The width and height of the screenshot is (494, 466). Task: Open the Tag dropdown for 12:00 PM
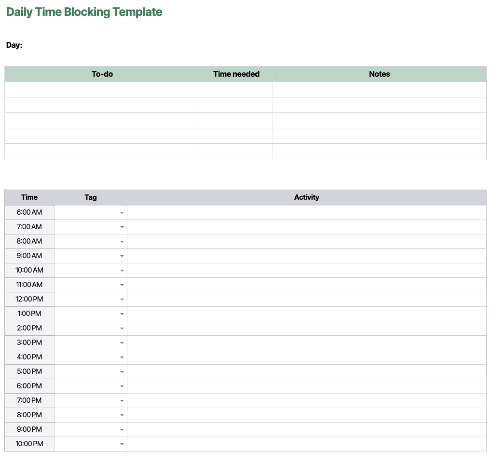[121, 299]
